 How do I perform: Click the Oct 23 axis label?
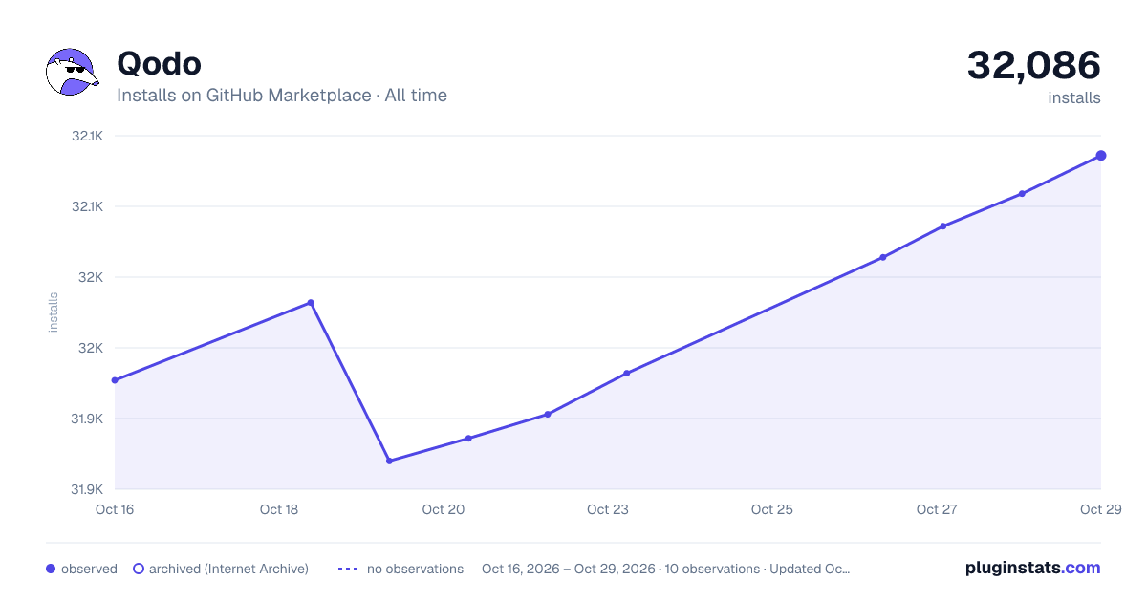coord(608,509)
